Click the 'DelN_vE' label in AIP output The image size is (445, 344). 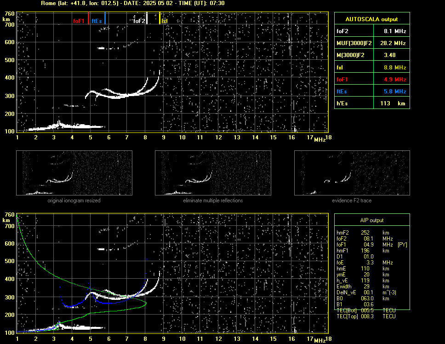[346, 292]
